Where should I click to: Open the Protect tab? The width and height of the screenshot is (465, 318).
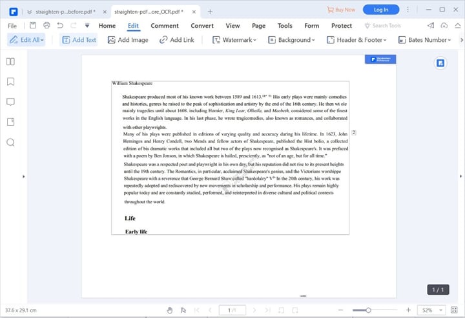(342, 26)
